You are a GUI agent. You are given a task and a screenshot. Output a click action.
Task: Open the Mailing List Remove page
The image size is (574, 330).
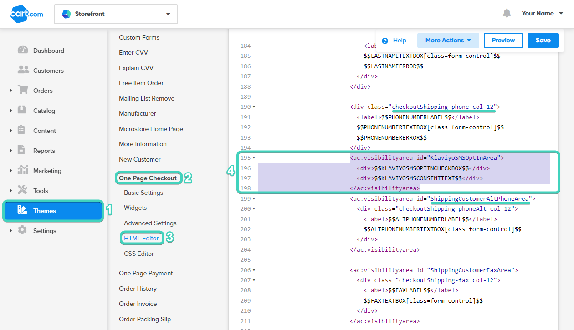(x=147, y=98)
